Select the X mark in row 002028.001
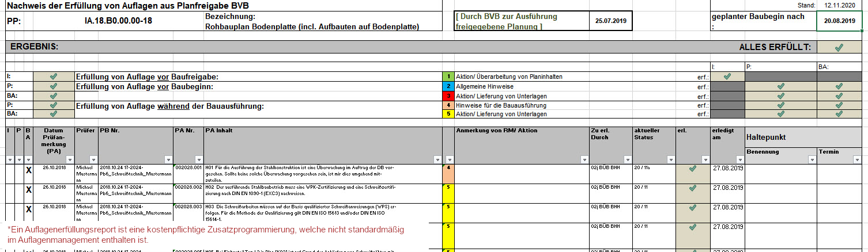Screen dimensions: 868x252 pyautogui.click(x=28, y=171)
